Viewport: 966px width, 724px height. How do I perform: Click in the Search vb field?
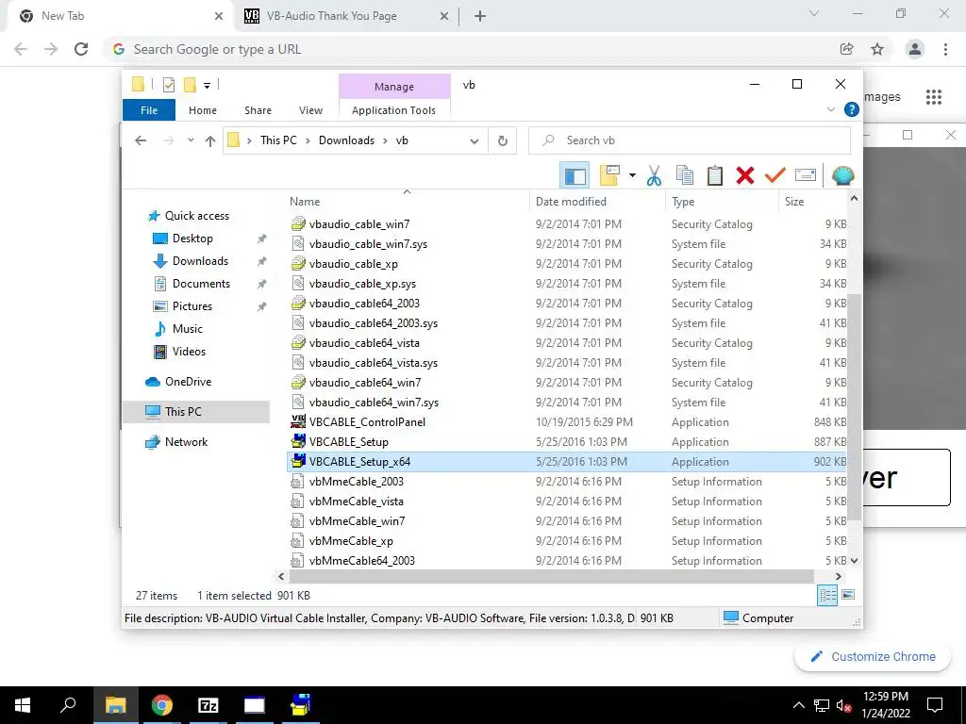tap(690, 141)
